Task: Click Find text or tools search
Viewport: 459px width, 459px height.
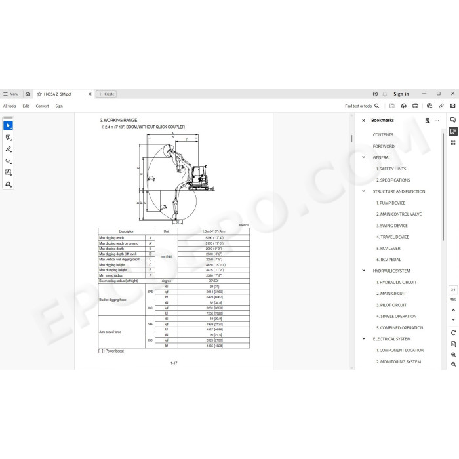Action: [x=362, y=106]
